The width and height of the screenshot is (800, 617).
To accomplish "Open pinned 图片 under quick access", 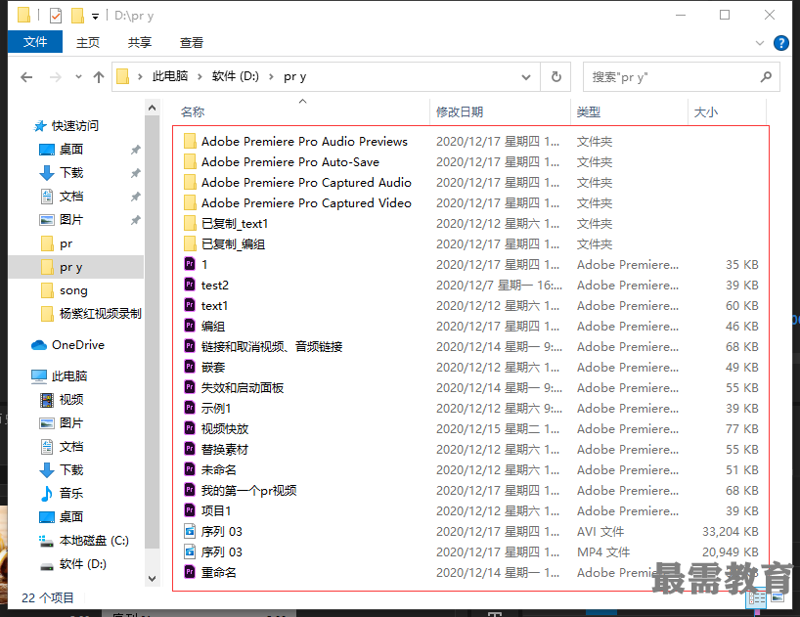I will [71, 219].
